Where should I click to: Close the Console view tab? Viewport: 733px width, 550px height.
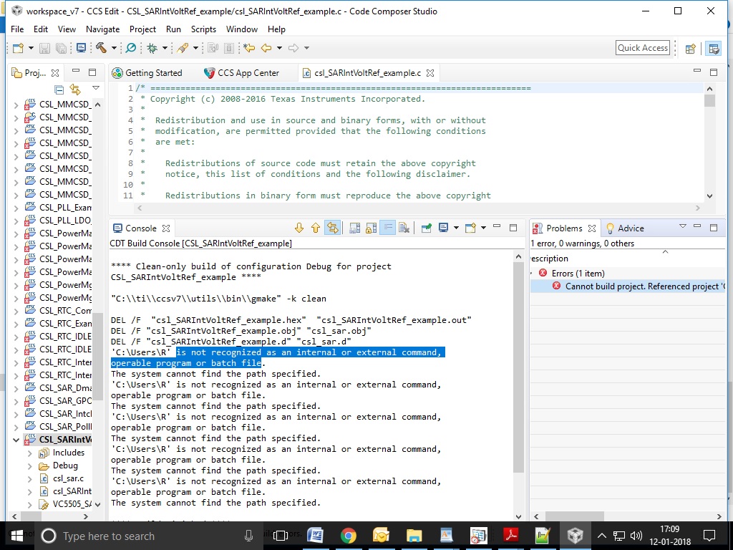(165, 228)
